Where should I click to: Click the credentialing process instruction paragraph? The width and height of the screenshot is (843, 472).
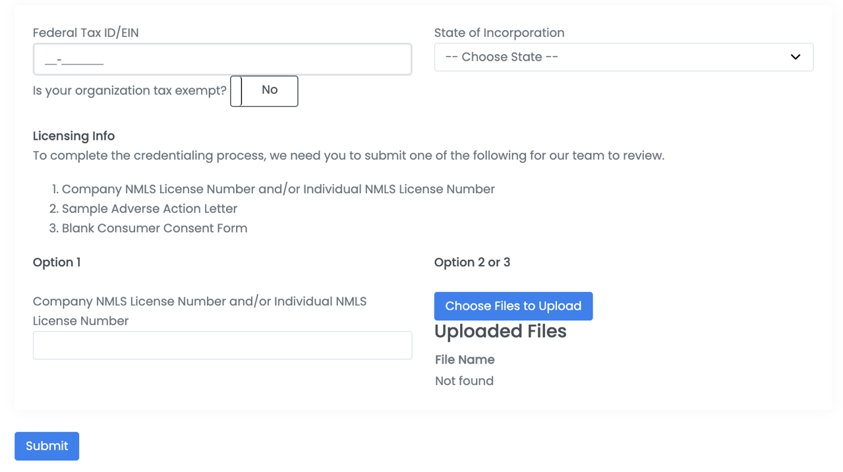[x=348, y=156]
